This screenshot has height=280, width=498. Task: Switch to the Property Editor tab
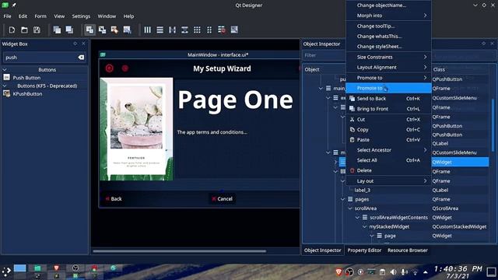364,250
